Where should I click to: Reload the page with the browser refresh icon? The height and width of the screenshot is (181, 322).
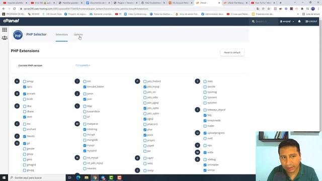coord(15,9)
